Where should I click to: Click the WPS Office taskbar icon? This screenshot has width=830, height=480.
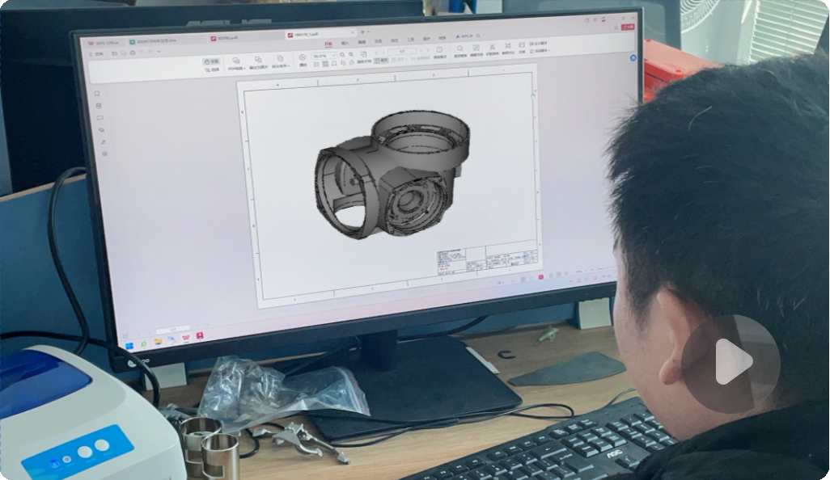(x=186, y=338)
